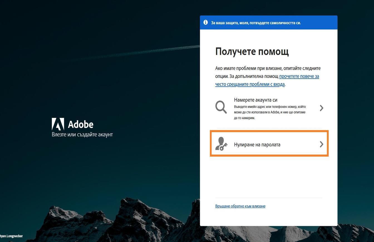Click the info icon in the blue banner

205,22
